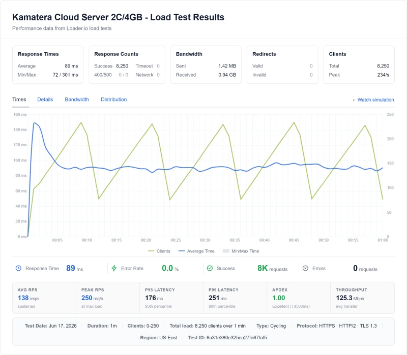Click the Invalid label in Redirects card
The width and height of the screenshot is (407, 355).
coord(259,75)
